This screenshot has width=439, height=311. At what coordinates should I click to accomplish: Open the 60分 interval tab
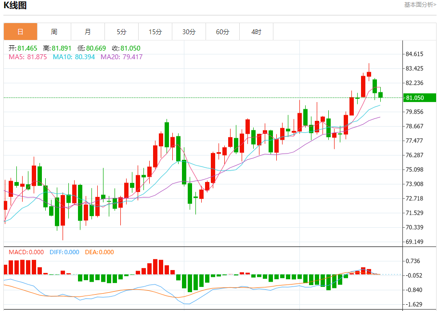coord(222,32)
